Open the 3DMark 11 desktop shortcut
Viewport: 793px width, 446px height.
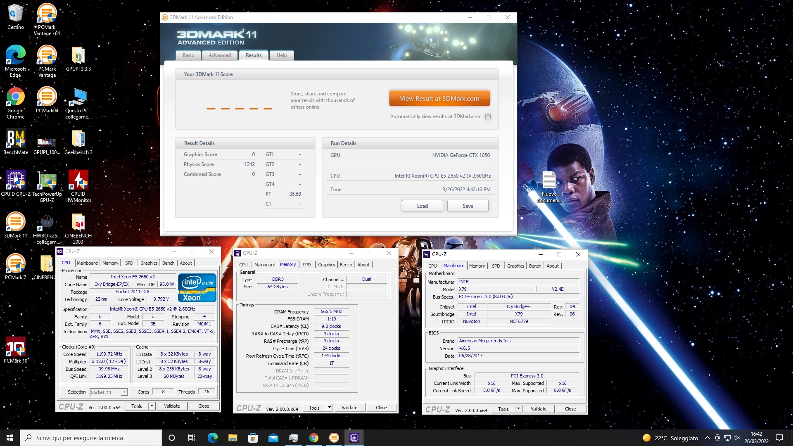tap(15, 225)
